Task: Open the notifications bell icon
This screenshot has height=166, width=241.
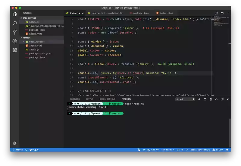Action: point(227,149)
